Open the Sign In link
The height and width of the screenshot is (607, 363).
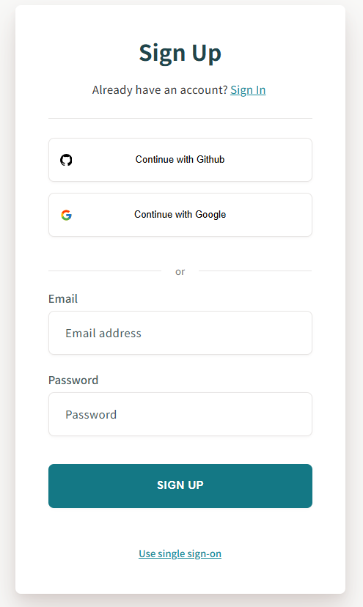[248, 90]
